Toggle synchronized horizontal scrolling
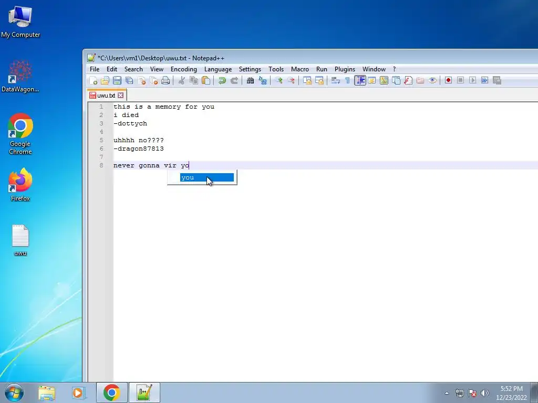The height and width of the screenshot is (403, 538). 319,80
